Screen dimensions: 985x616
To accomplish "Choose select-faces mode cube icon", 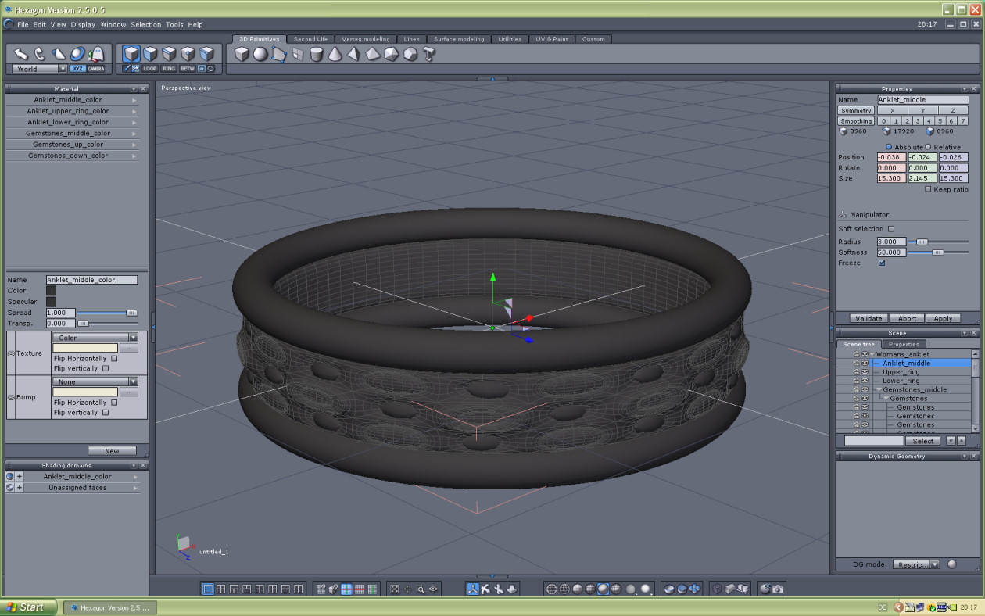I will pos(150,54).
